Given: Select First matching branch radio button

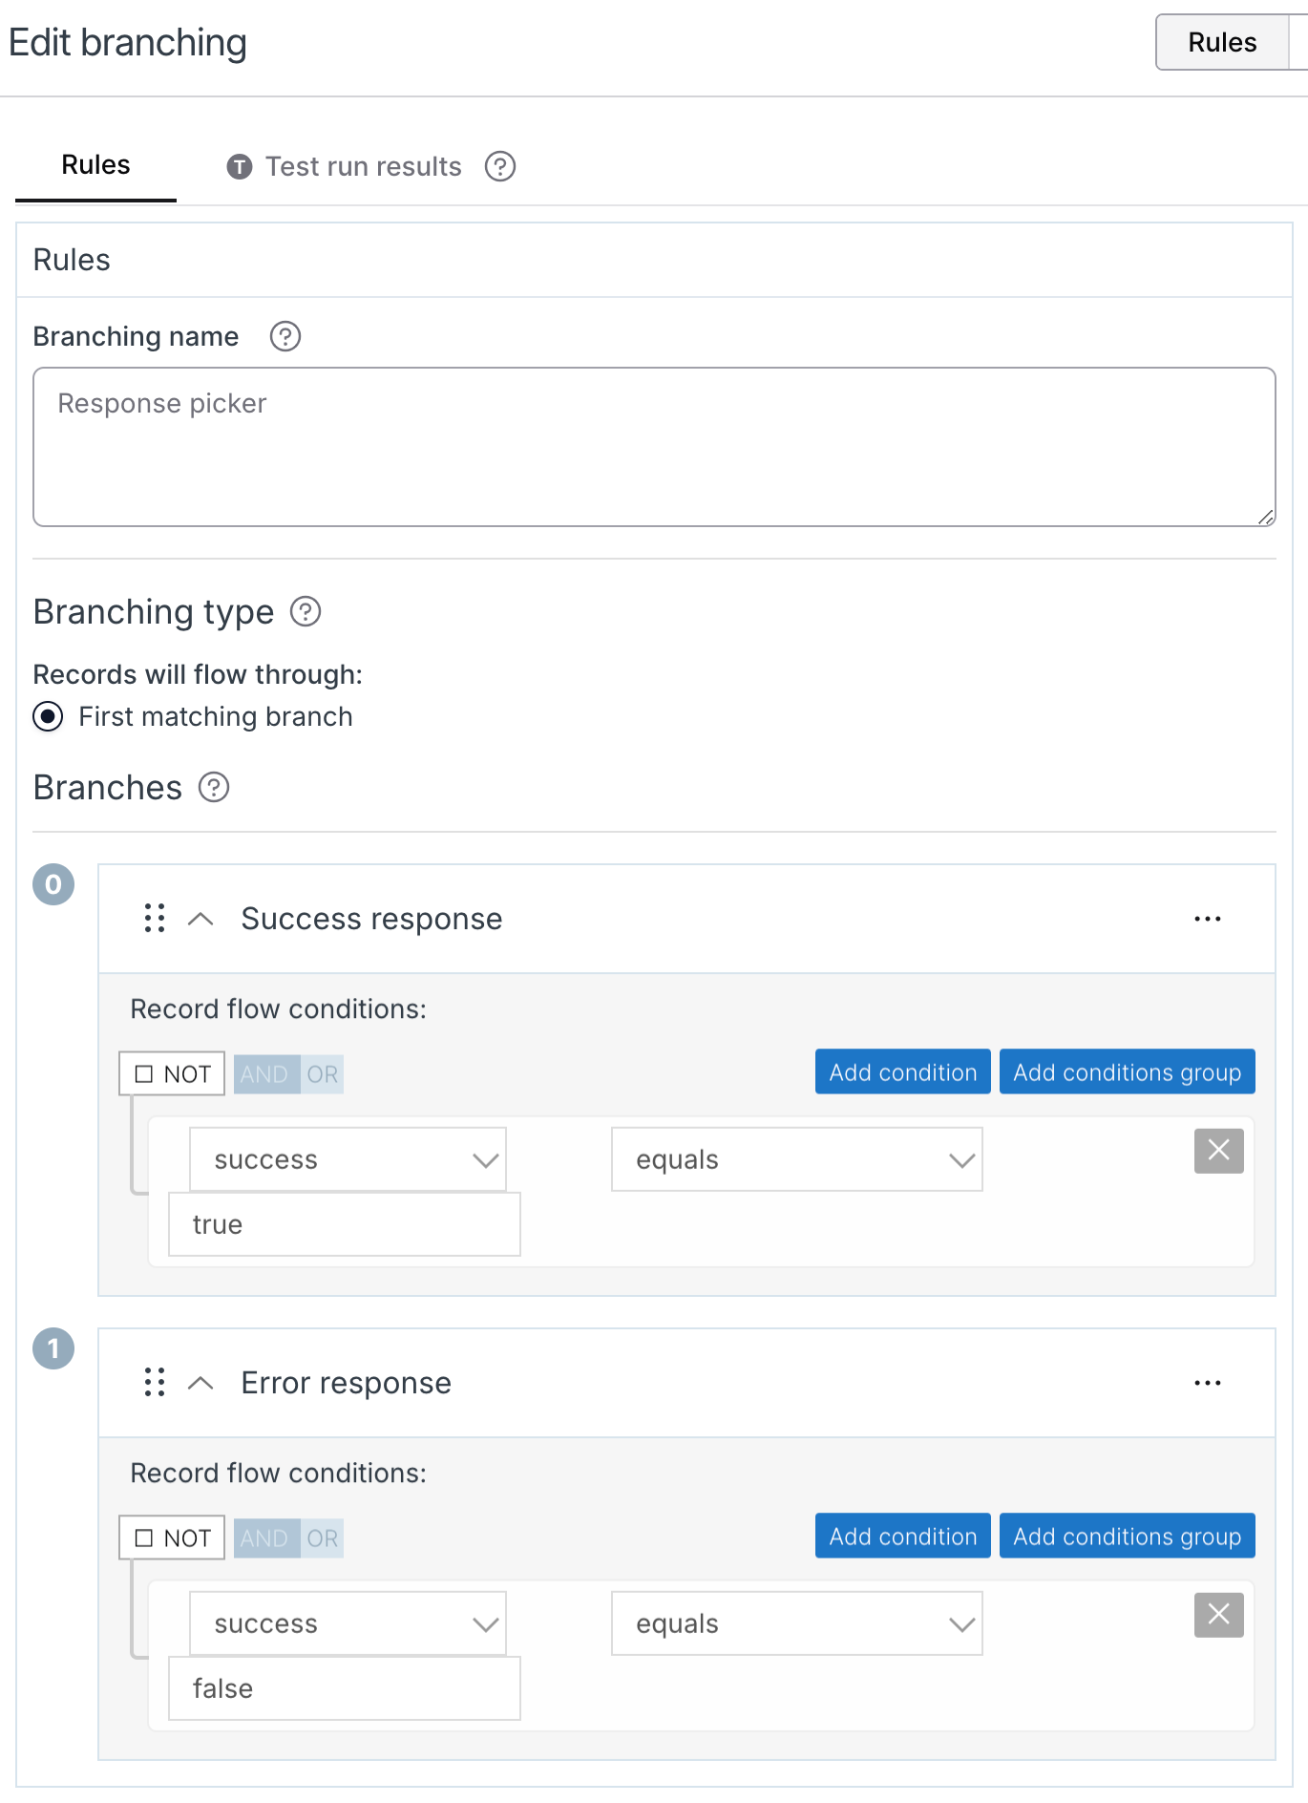Looking at the screenshot, I should tap(48, 716).
